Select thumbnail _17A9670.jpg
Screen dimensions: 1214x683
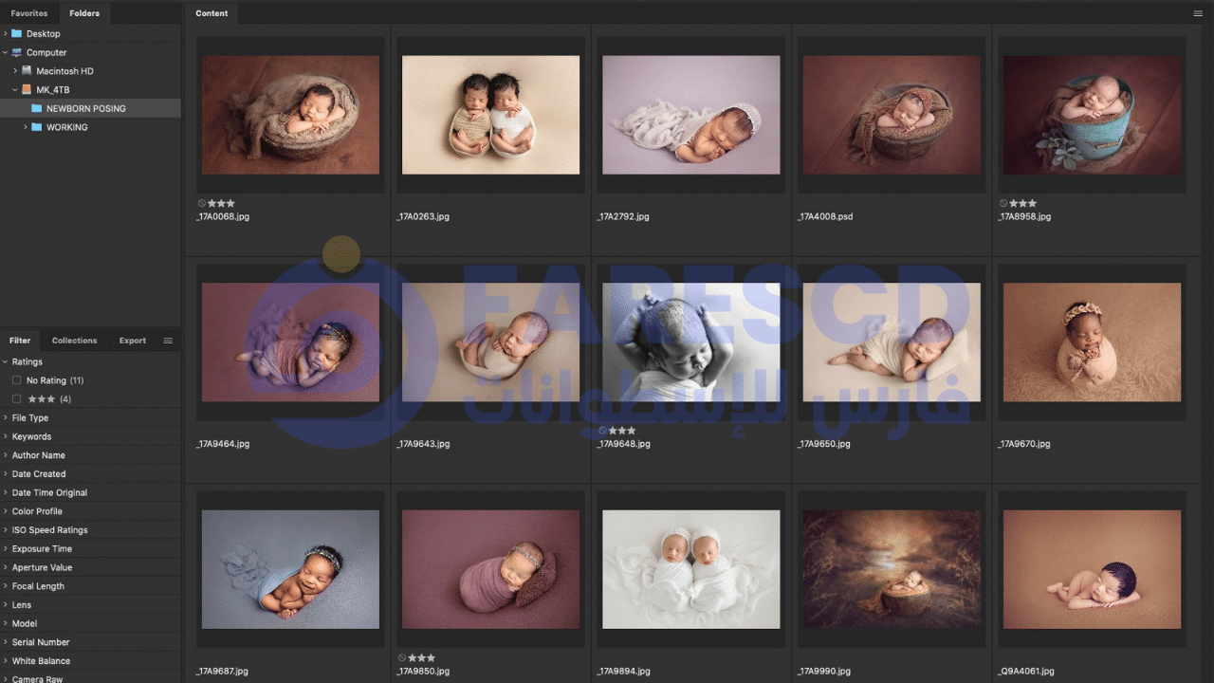pyautogui.click(x=1092, y=341)
